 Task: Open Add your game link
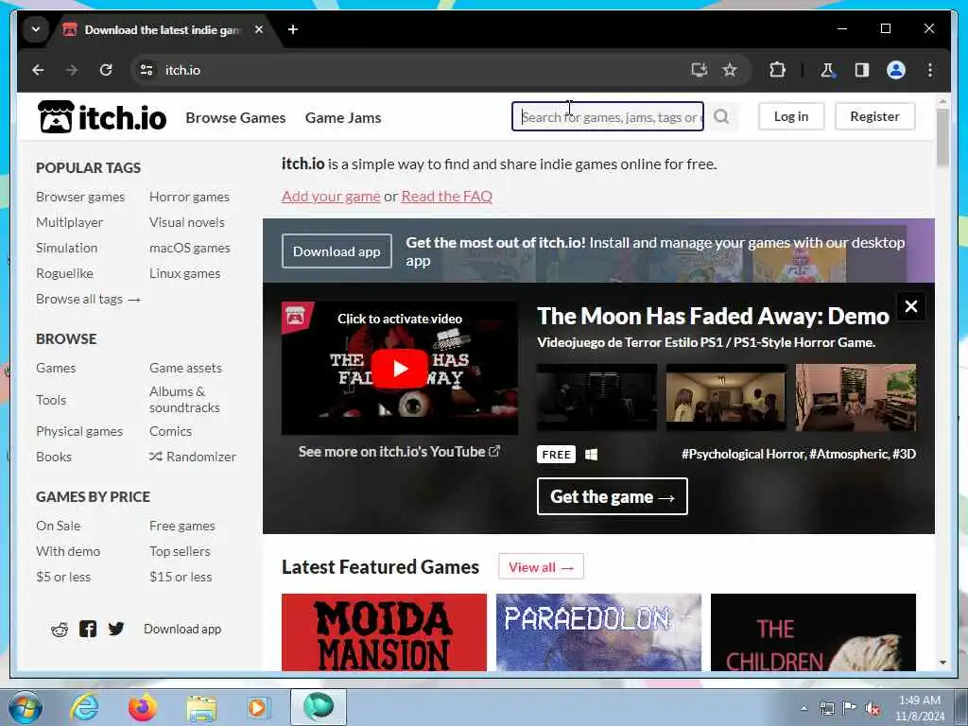[x=331, y=197]
